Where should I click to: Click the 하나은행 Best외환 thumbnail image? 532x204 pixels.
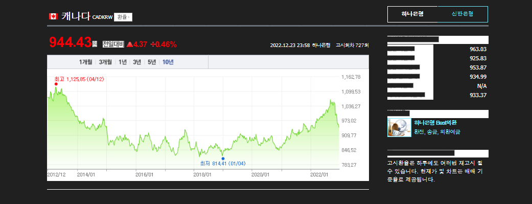tap(399, 127)
